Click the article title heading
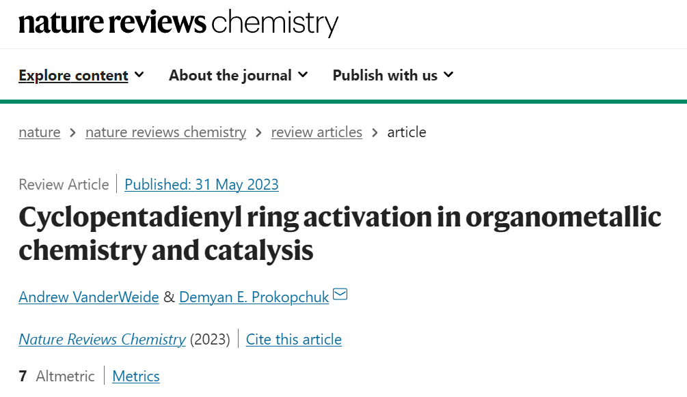Image resolution: width=687 pixels, height=397 pixels. (340, 233)
